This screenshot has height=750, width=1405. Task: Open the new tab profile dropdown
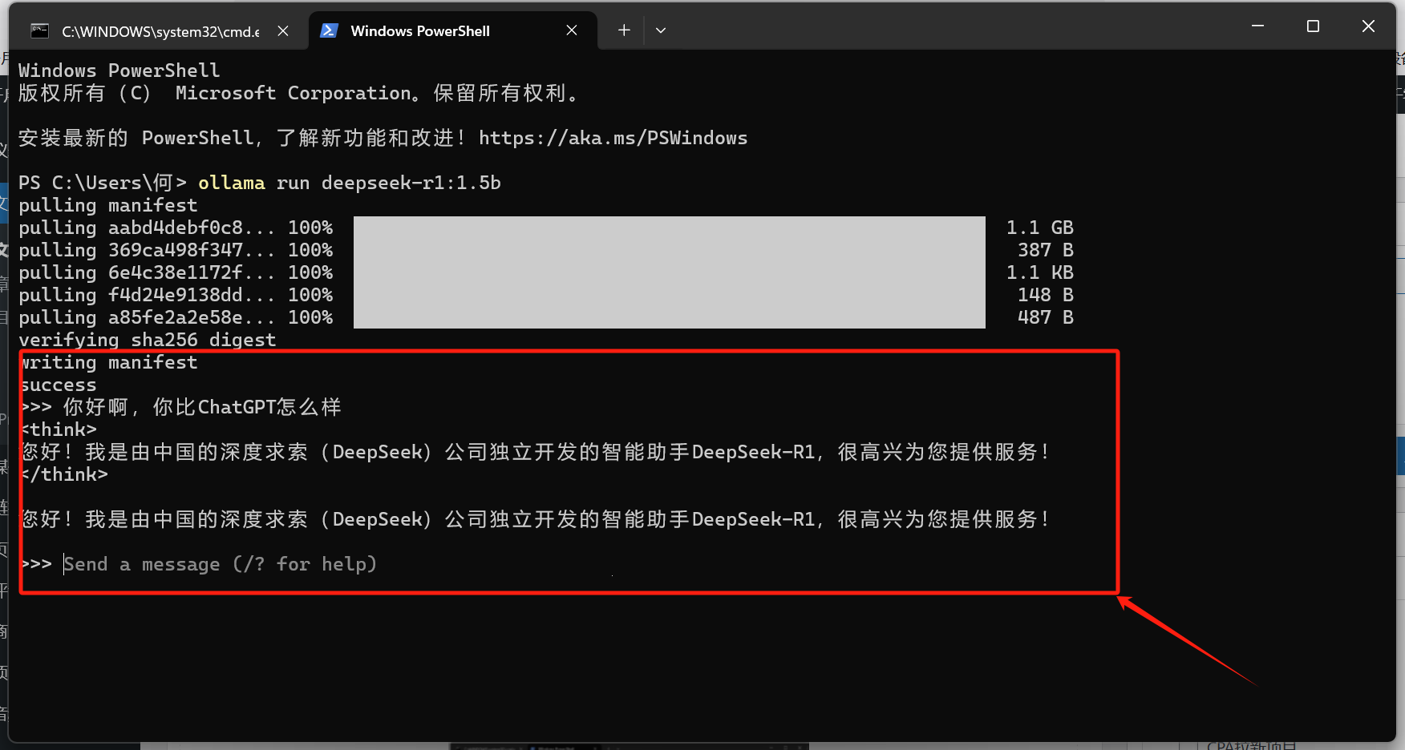661,30
